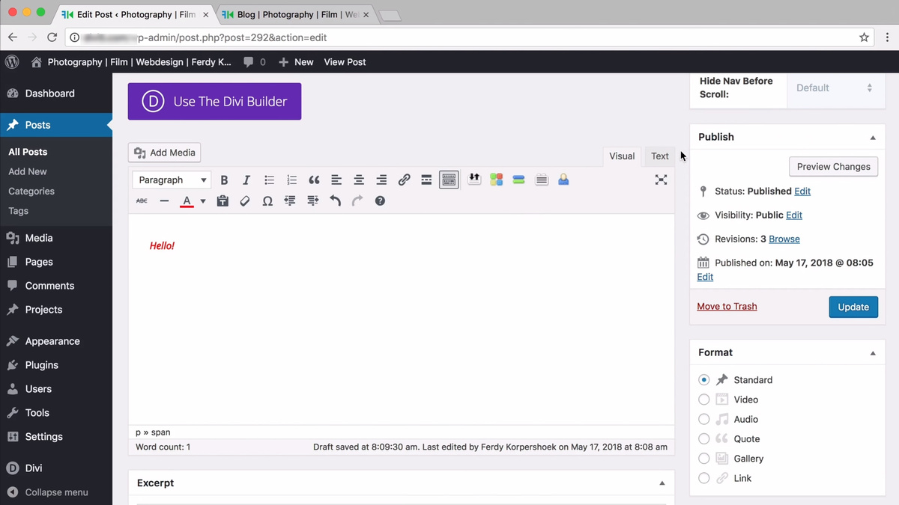
Task: Collapse the Excerpt panel
Action: tap(662, 483)
